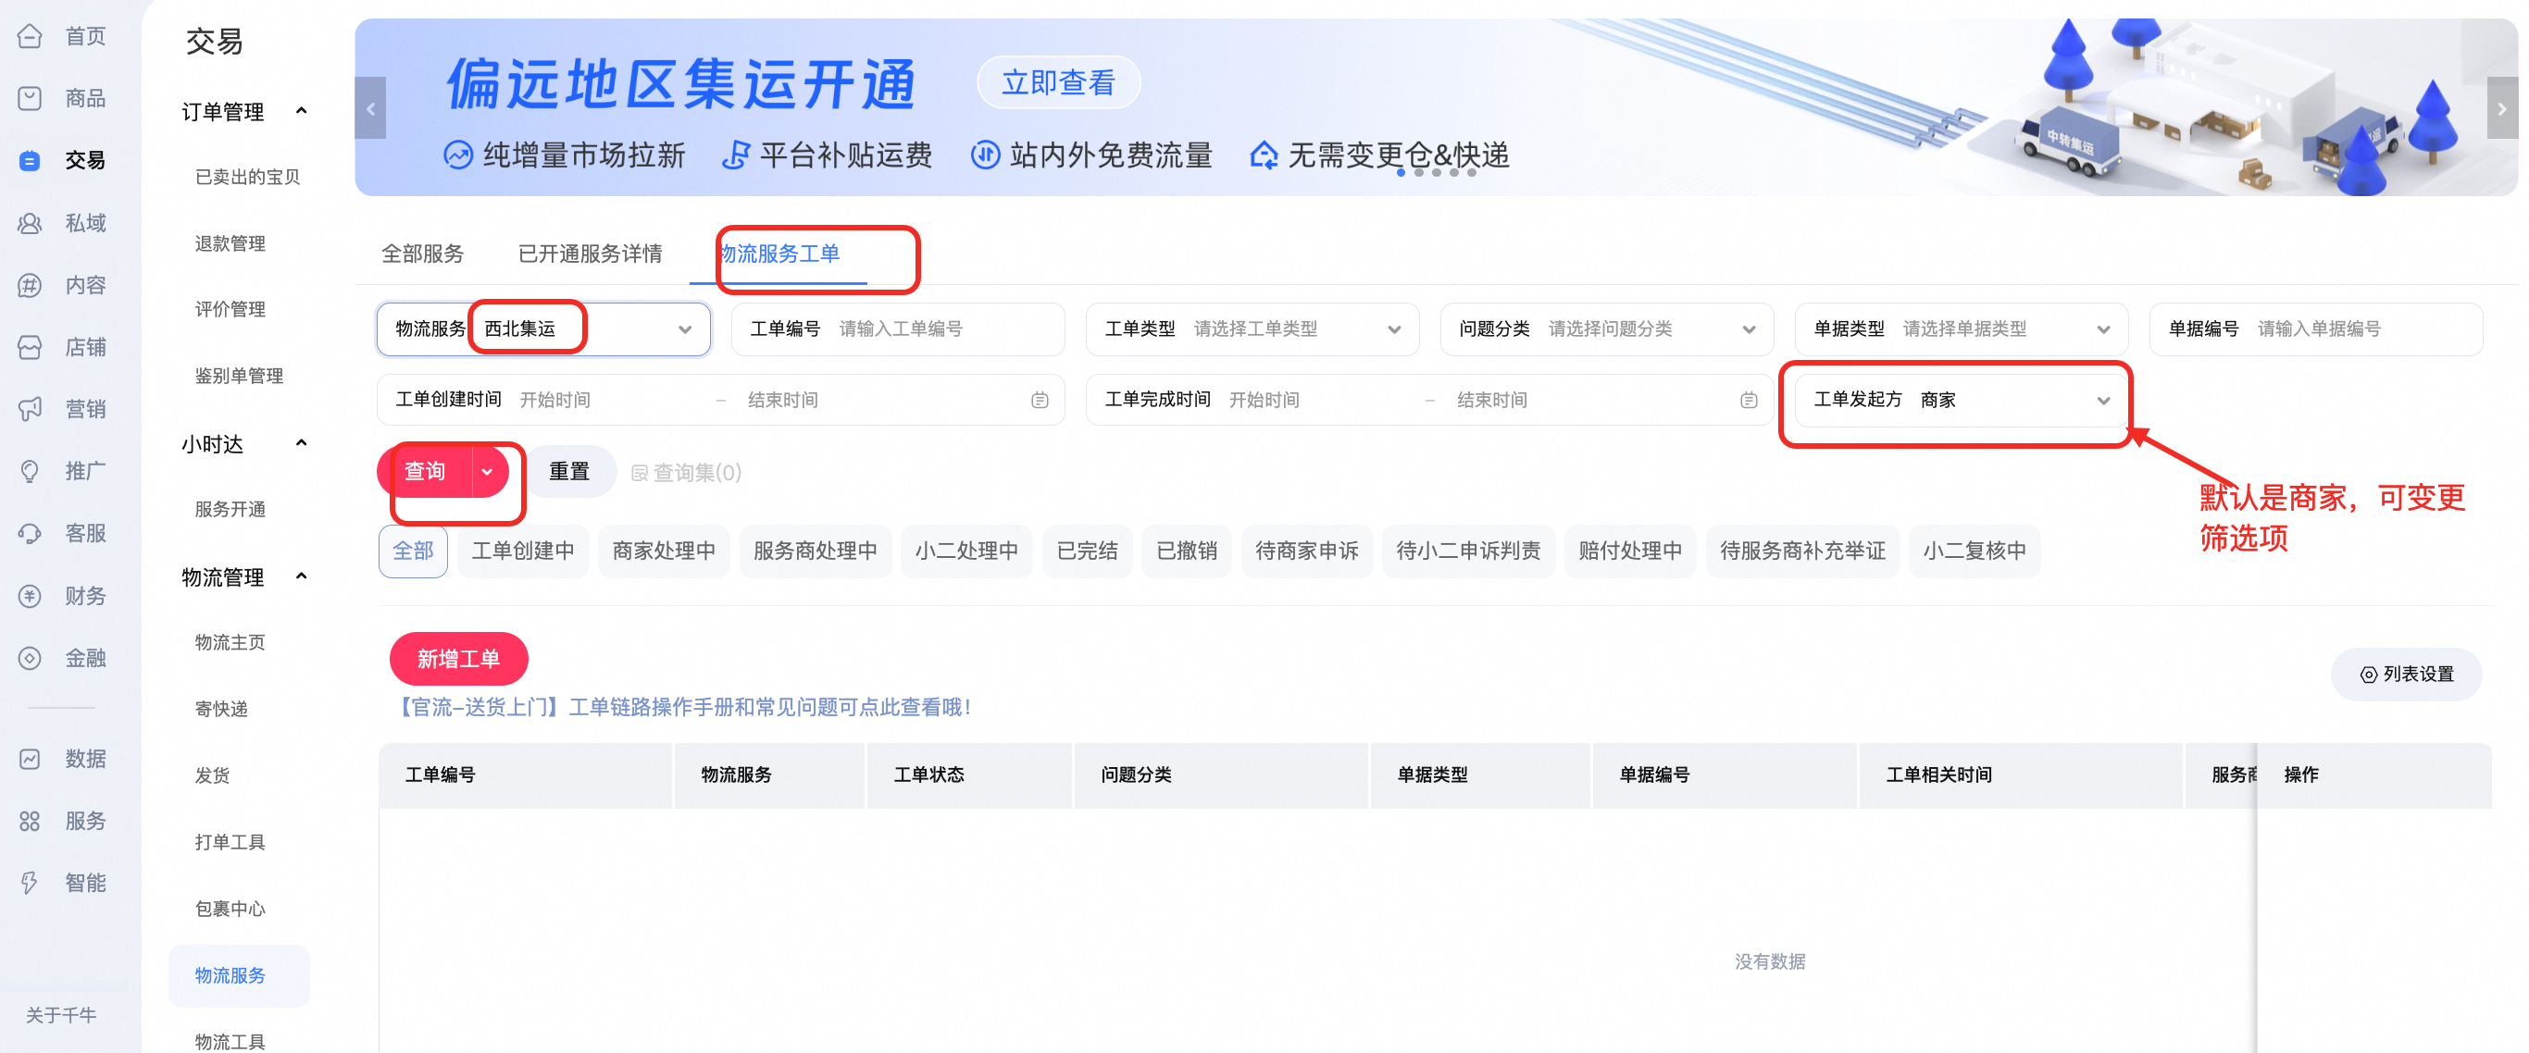Click the 首页 home icon in sidebar
2529x1053 pixels.
click(x=31, y=36)
